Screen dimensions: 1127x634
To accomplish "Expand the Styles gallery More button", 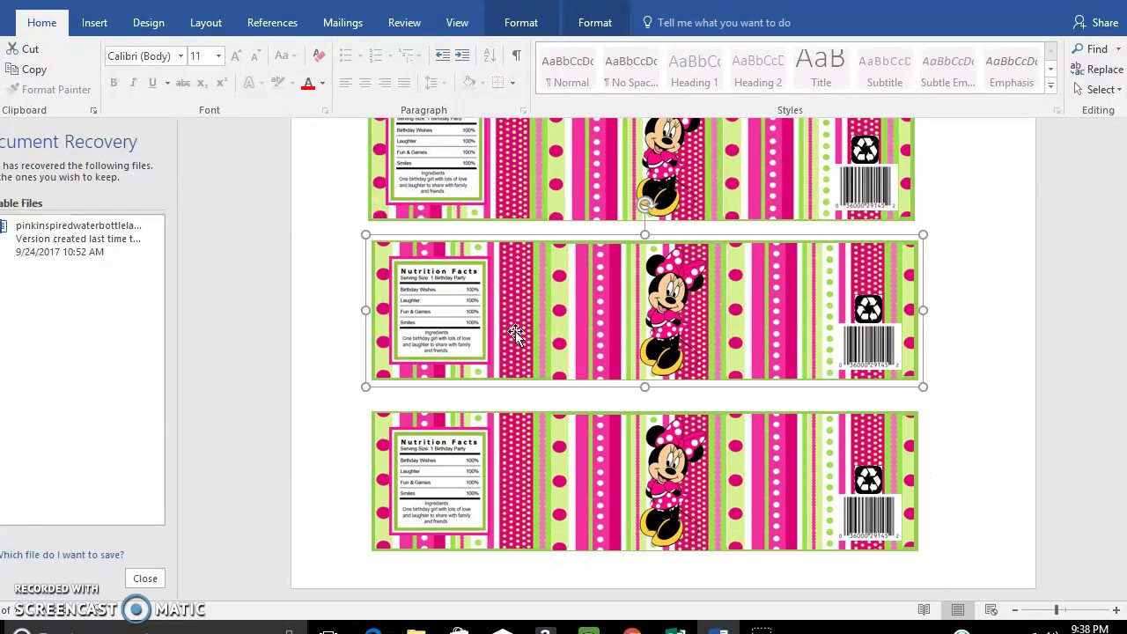I will [x=1050, y=86].
